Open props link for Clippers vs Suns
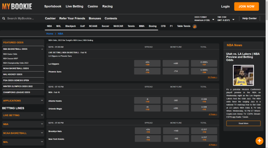 212,78
